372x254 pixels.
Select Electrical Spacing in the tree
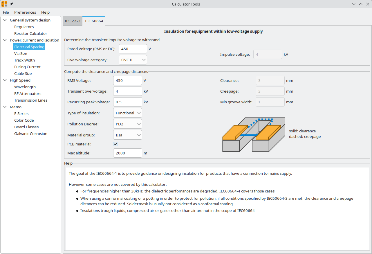coord(29,47)
